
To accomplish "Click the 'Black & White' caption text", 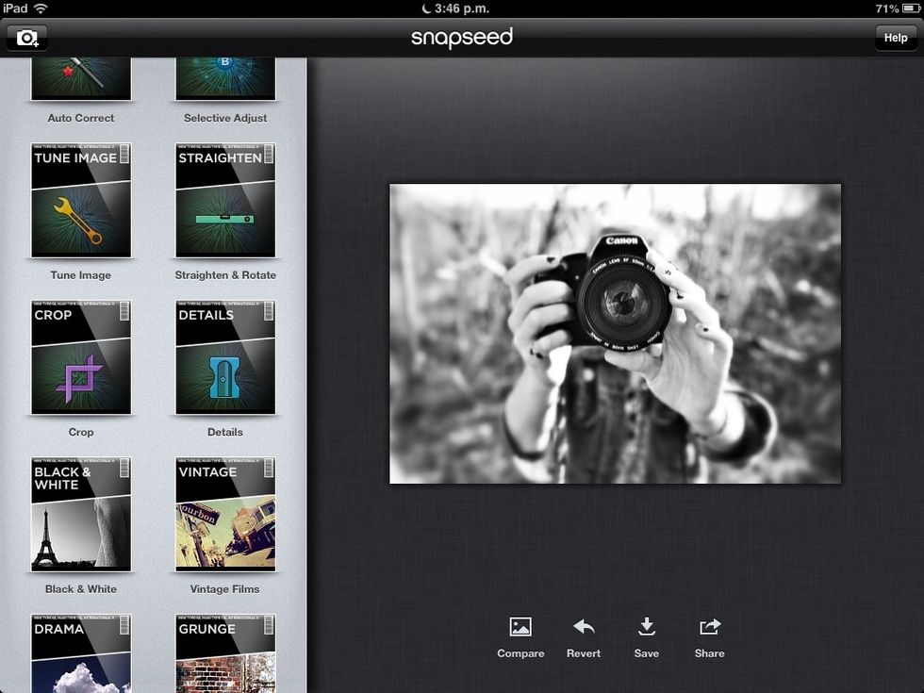I will click(81, 588).
